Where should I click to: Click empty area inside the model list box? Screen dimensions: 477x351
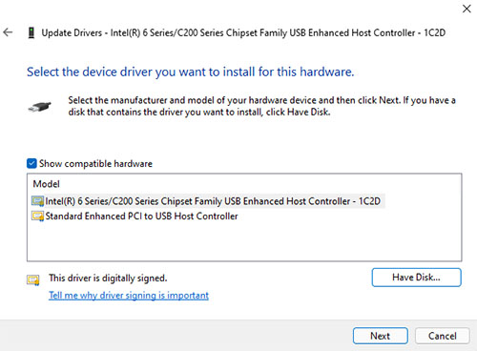coord(244,241)
